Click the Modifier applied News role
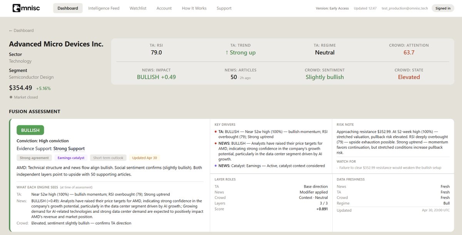 [314, 192]
